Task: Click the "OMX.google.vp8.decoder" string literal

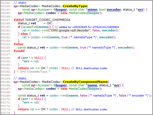Action: (70, 30)
